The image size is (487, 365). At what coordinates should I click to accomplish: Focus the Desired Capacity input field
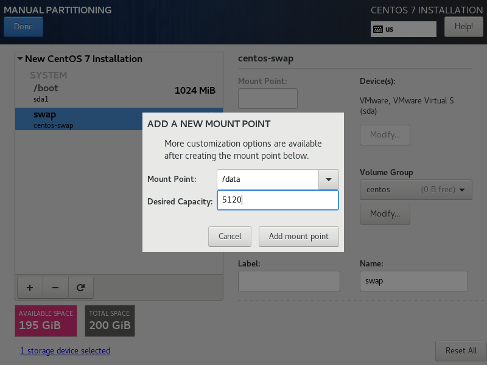278,200
